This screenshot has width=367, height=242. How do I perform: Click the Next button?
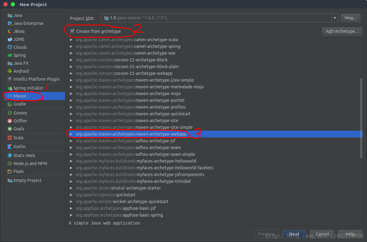294,234
